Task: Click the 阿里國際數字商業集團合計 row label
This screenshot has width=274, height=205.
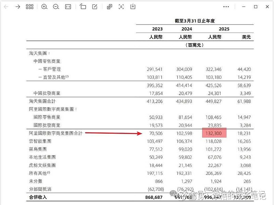Action: pyautogui.click(x=55, y=133)
